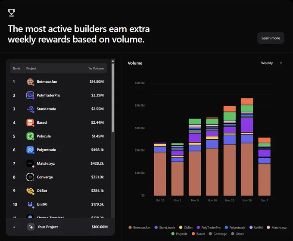This screenshot has width=293, height=241.
Task: Click the Your Project label
Action: [x=48, y=227]
